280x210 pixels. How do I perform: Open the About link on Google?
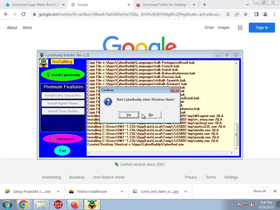[x=12, y=28]
